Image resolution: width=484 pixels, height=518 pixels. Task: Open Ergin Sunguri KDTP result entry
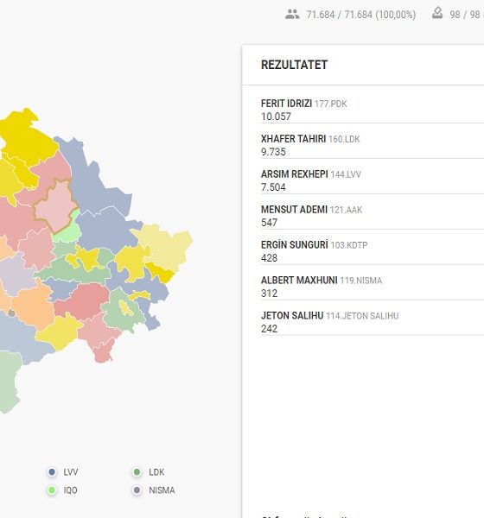pos(373,251)
